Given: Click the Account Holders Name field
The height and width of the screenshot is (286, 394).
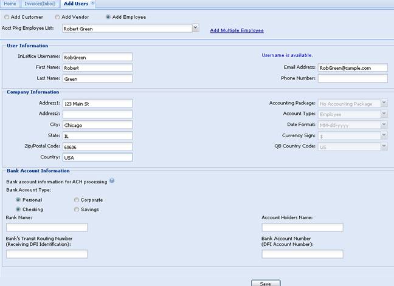Looking at the screenshot, I should click(302, 228).
